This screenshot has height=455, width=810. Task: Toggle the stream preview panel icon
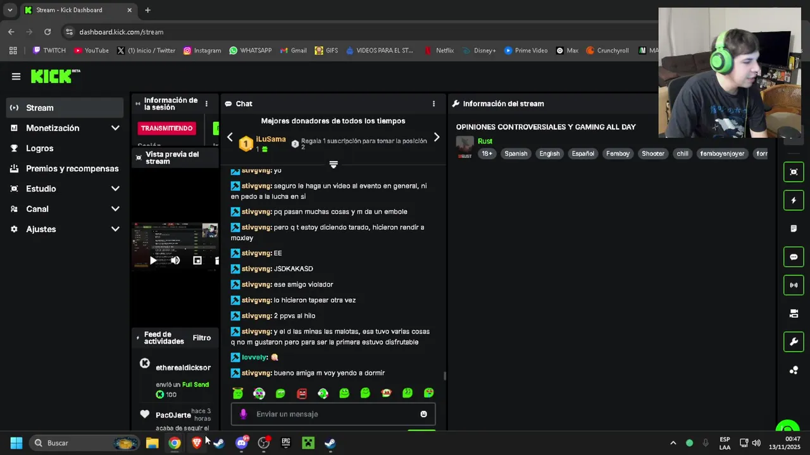click(x=794, y=172)
